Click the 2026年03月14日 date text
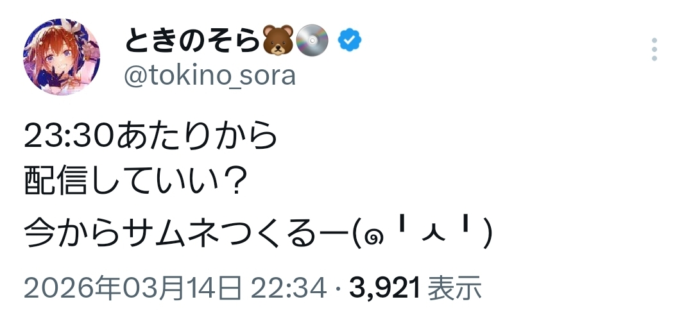This screenshot has height=322, width=693. tap(133, 289)
